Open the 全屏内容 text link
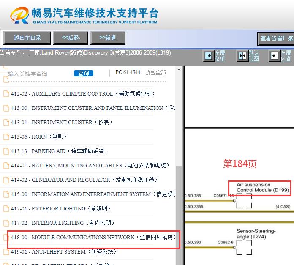This screenshot has height=265, width=294. pos(286,56)
